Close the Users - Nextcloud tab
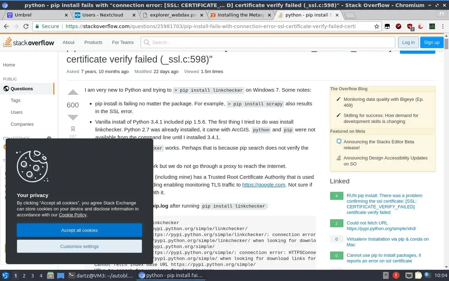Viewport: 449px width, 281px height. coord(135,15)
